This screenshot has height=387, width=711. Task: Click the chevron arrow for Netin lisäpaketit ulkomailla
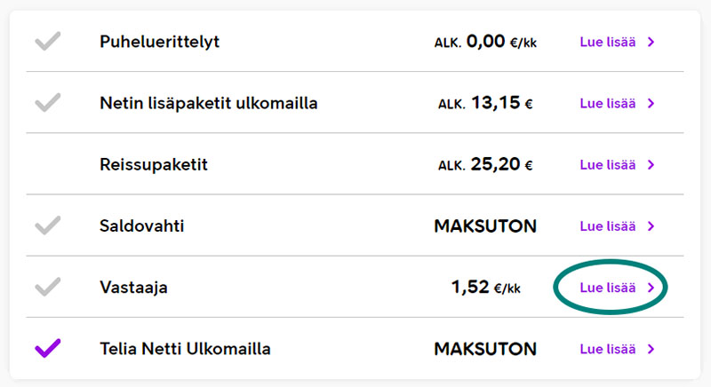(651, 104)
